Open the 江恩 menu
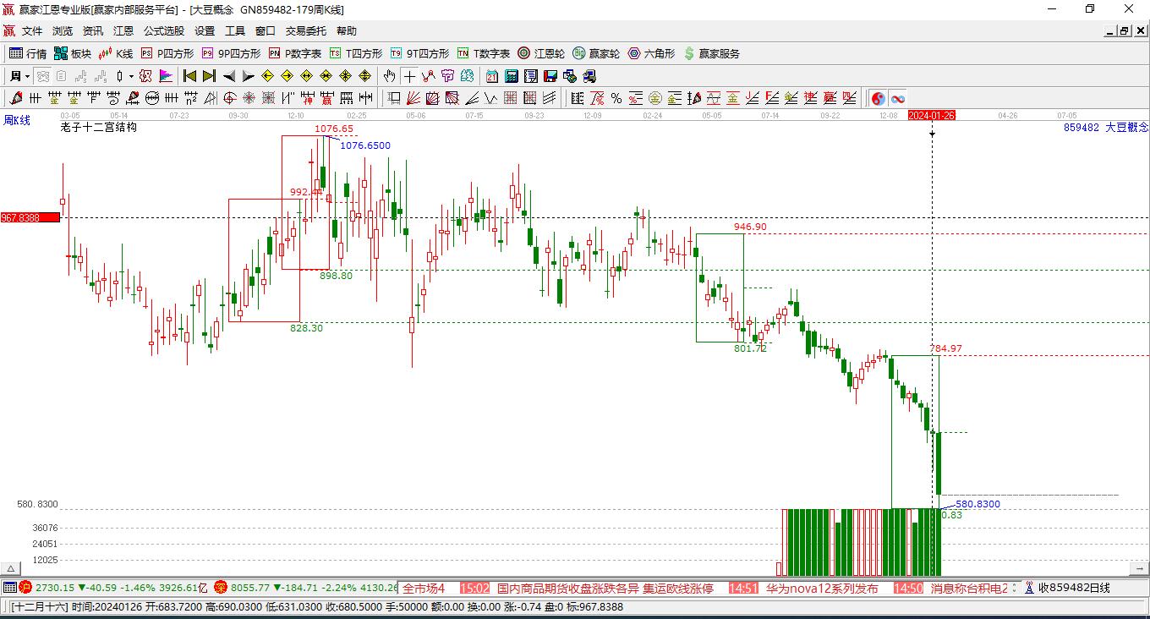Viewport: 1150px width, 619px height. (x=123, y=31)
